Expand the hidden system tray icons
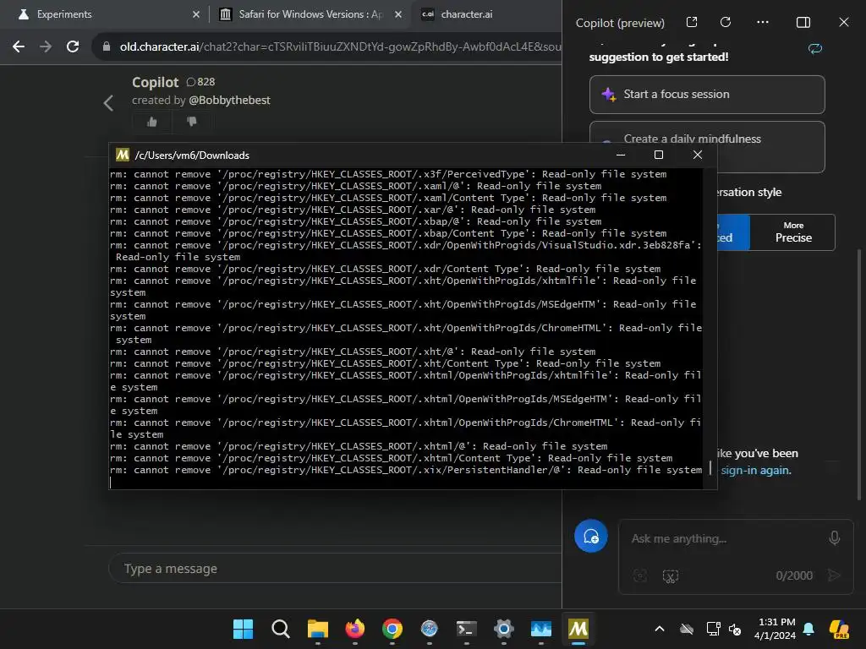The height and width of the screenshot is (649, 866). [x=660, y=629]
